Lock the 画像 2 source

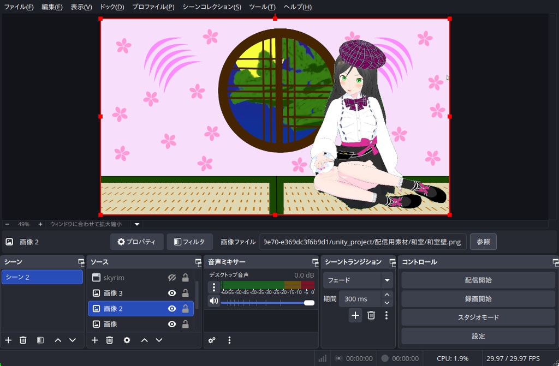point(186,308)
